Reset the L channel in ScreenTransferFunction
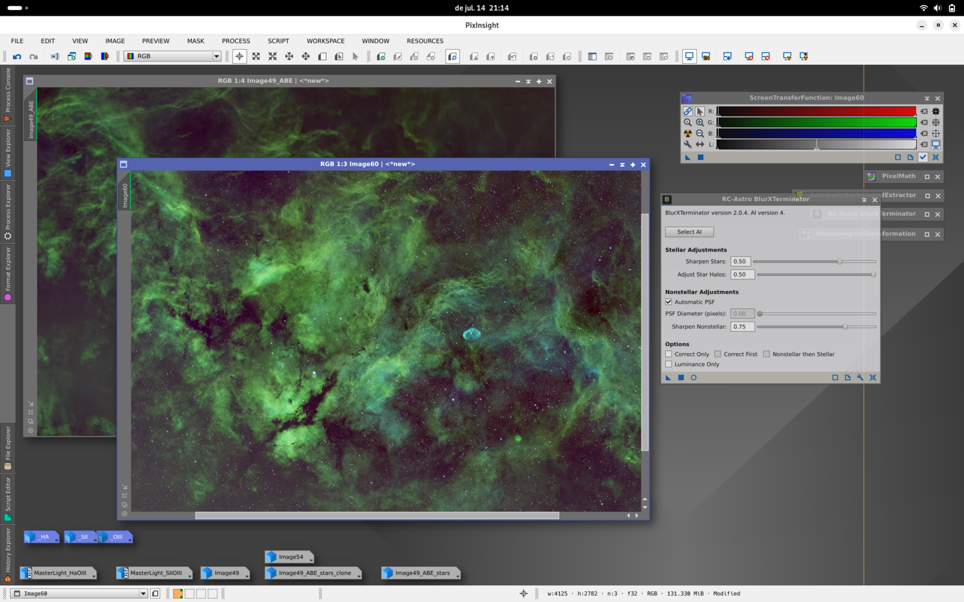Screen dimensions: 964x602 tap(924, 144)
